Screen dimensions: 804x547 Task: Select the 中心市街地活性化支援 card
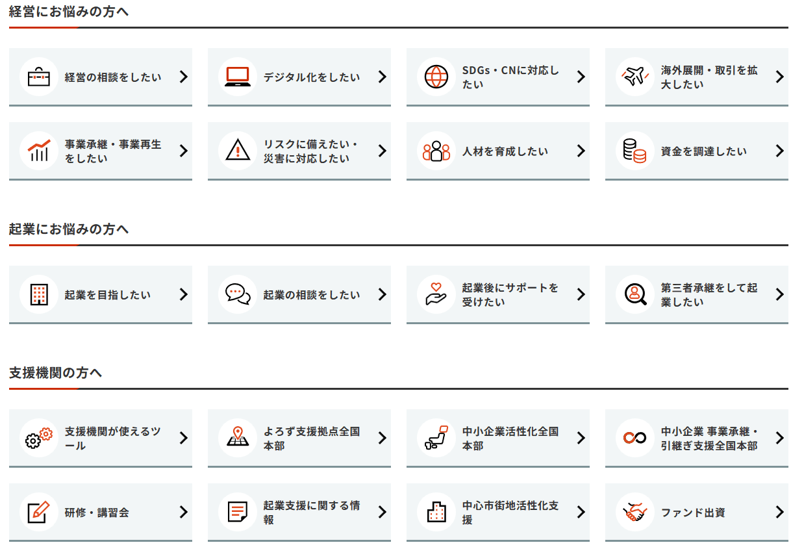coord(510,512)
